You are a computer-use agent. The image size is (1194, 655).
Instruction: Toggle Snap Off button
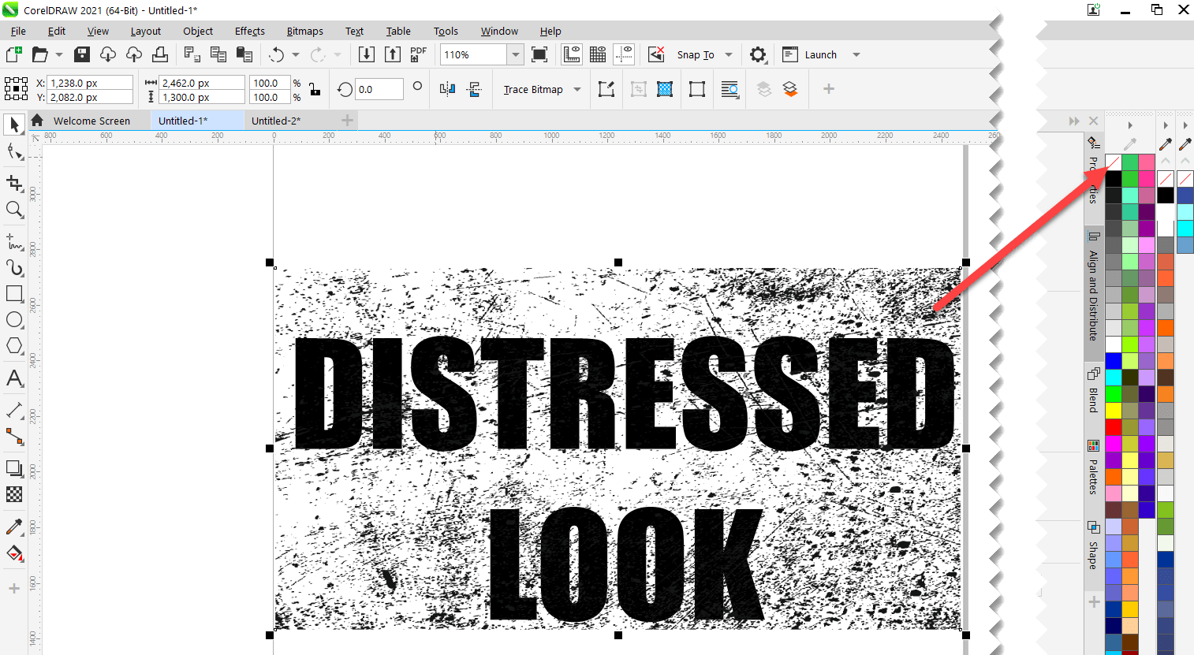(x=656, y=54)
